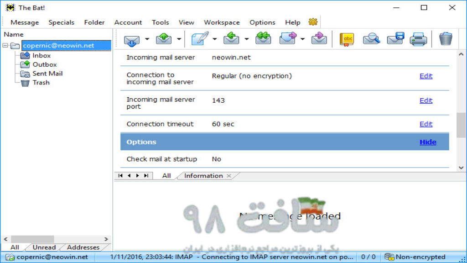The width and height of the screenshot is (467, 263).
Task: Click the Get new mail toolbar icon
Action: click(x=132, y=40)
